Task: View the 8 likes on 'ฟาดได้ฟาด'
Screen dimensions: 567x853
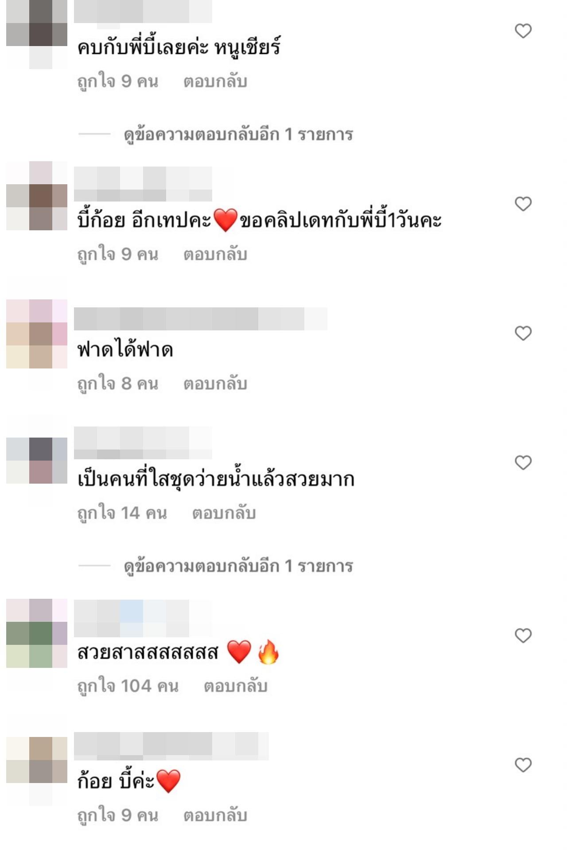Action: click(x=117, y=384)
